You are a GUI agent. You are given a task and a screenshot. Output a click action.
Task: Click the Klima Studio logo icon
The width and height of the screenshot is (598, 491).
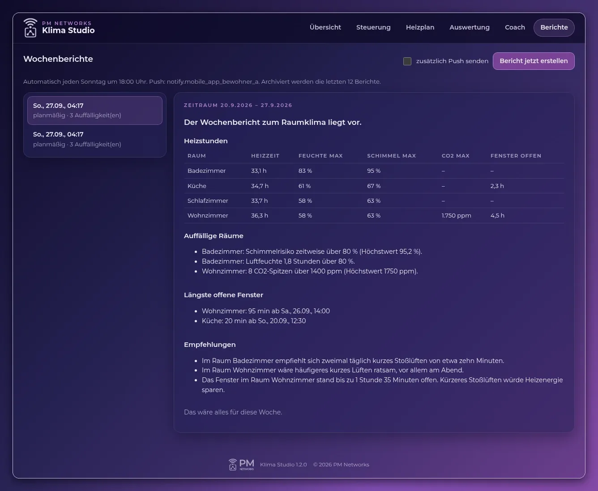30,28
